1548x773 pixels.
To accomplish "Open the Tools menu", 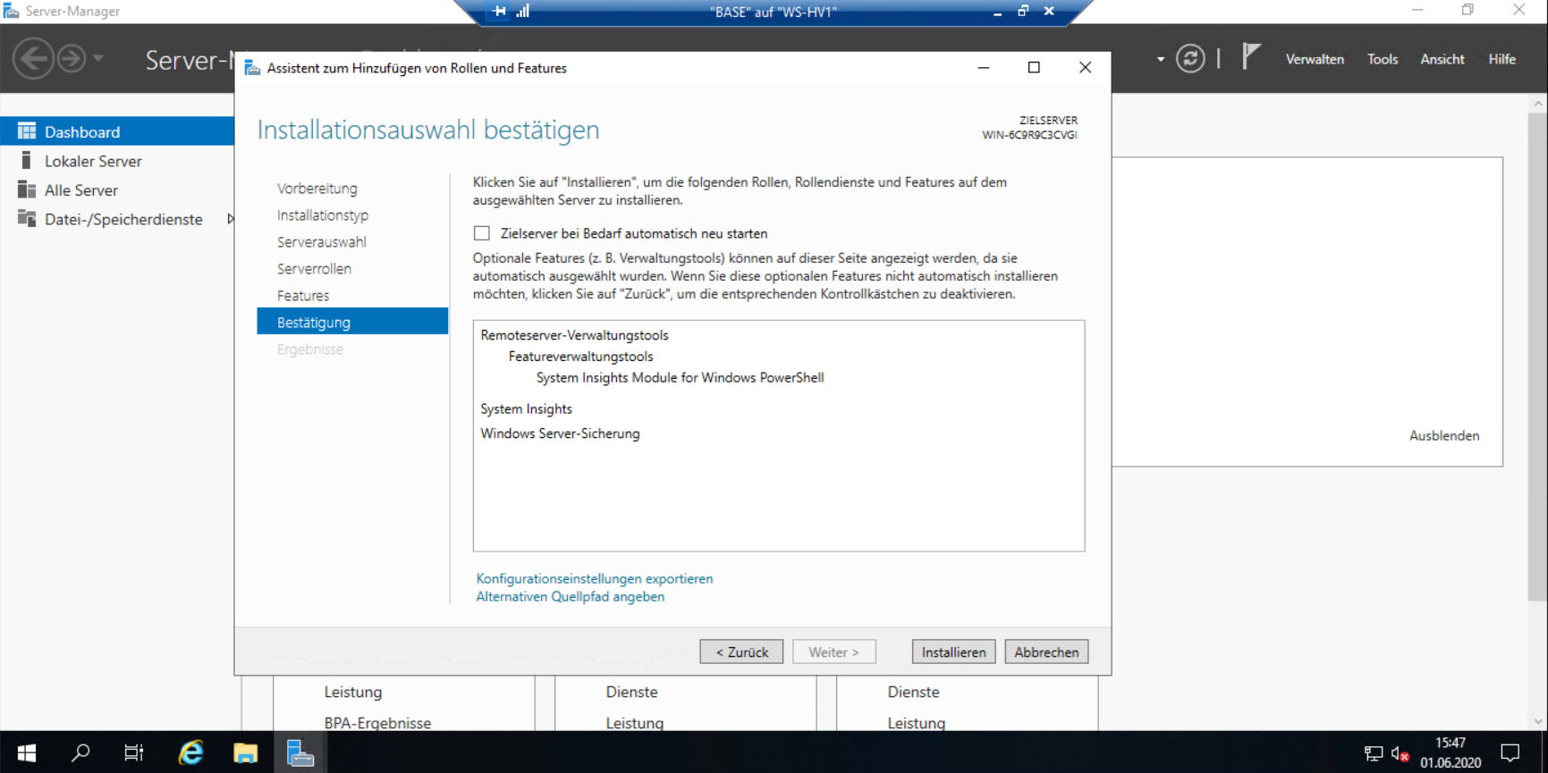I will point(1382,59).
